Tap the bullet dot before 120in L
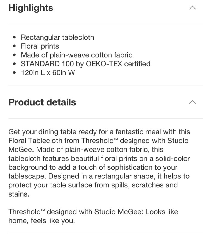Image resolution: width=203 pixels, height=241 pixels. click(x=15, y=73)
